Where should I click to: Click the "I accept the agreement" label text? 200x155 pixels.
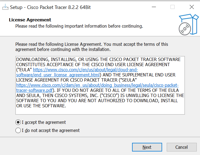pos(44,122)
